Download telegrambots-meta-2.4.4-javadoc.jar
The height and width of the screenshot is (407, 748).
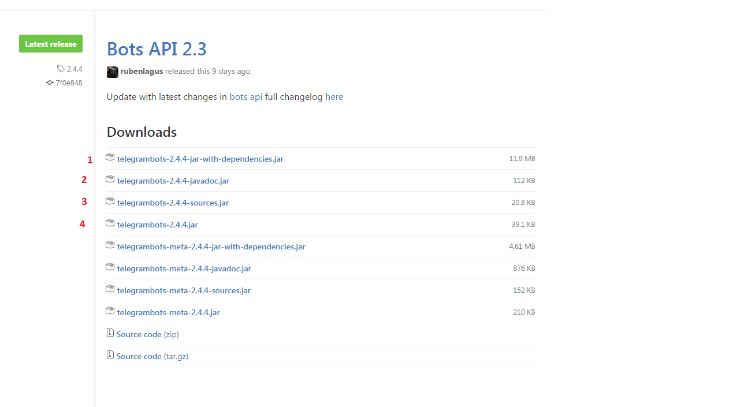point(184,268)
